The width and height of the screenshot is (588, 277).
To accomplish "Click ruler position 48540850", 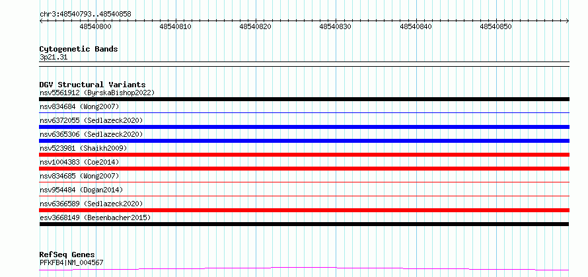I will 496,26.
